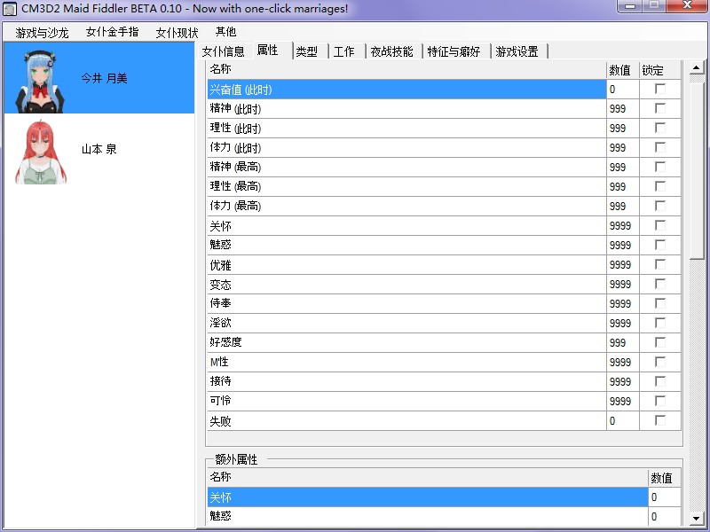Select maid 今井 月美 portrait thumbnail

pos(40,81)
